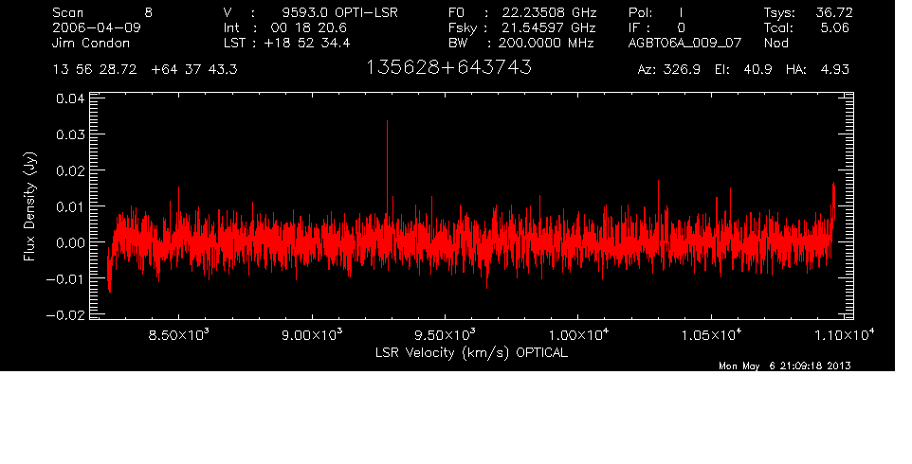Click the source title 135628+643743
Viewport: 912px width, 464px height.
(448, 68)
